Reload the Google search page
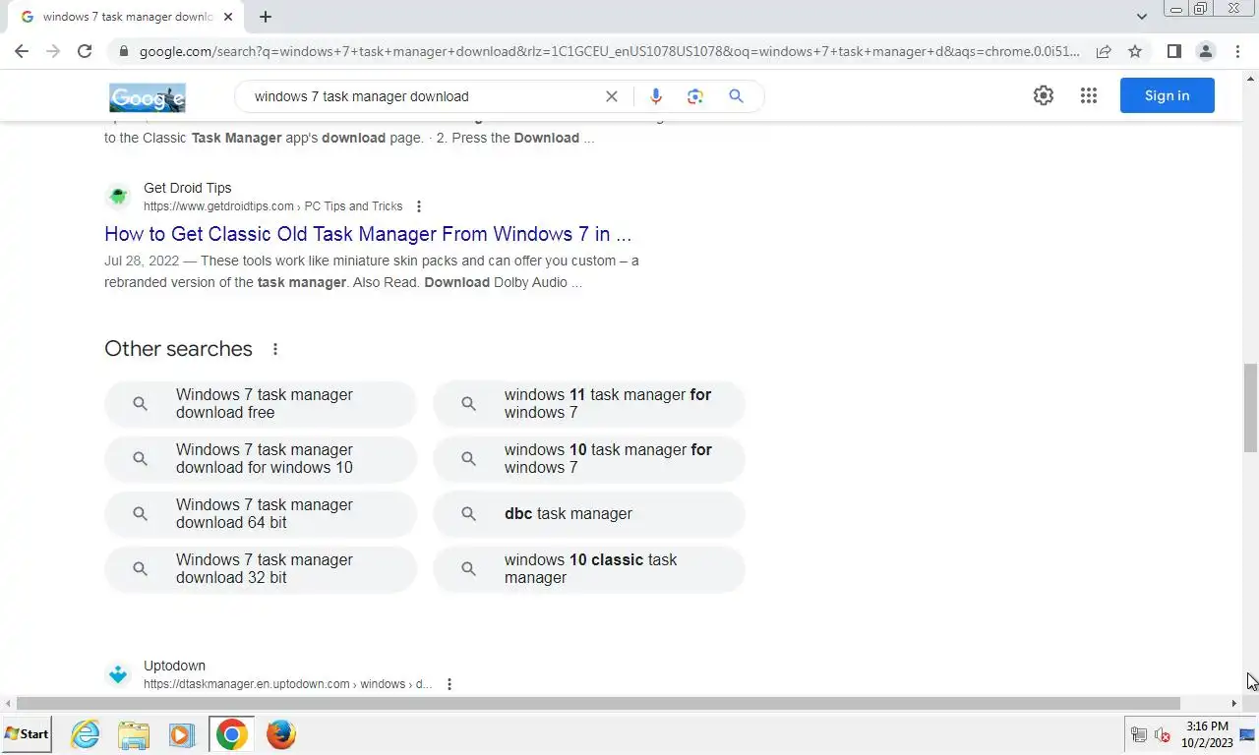 pyautogui.click(x=85, y=51)
